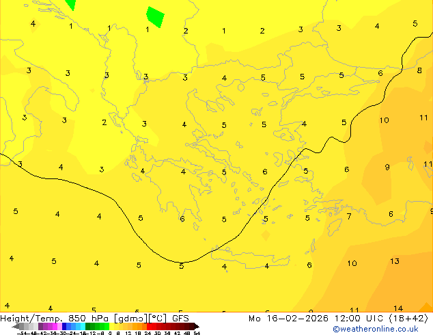Image resolution: width=433 pixels, height=335 pixels.
Task: Click the '54' label under the legend
Action: (x=197, y=334)
